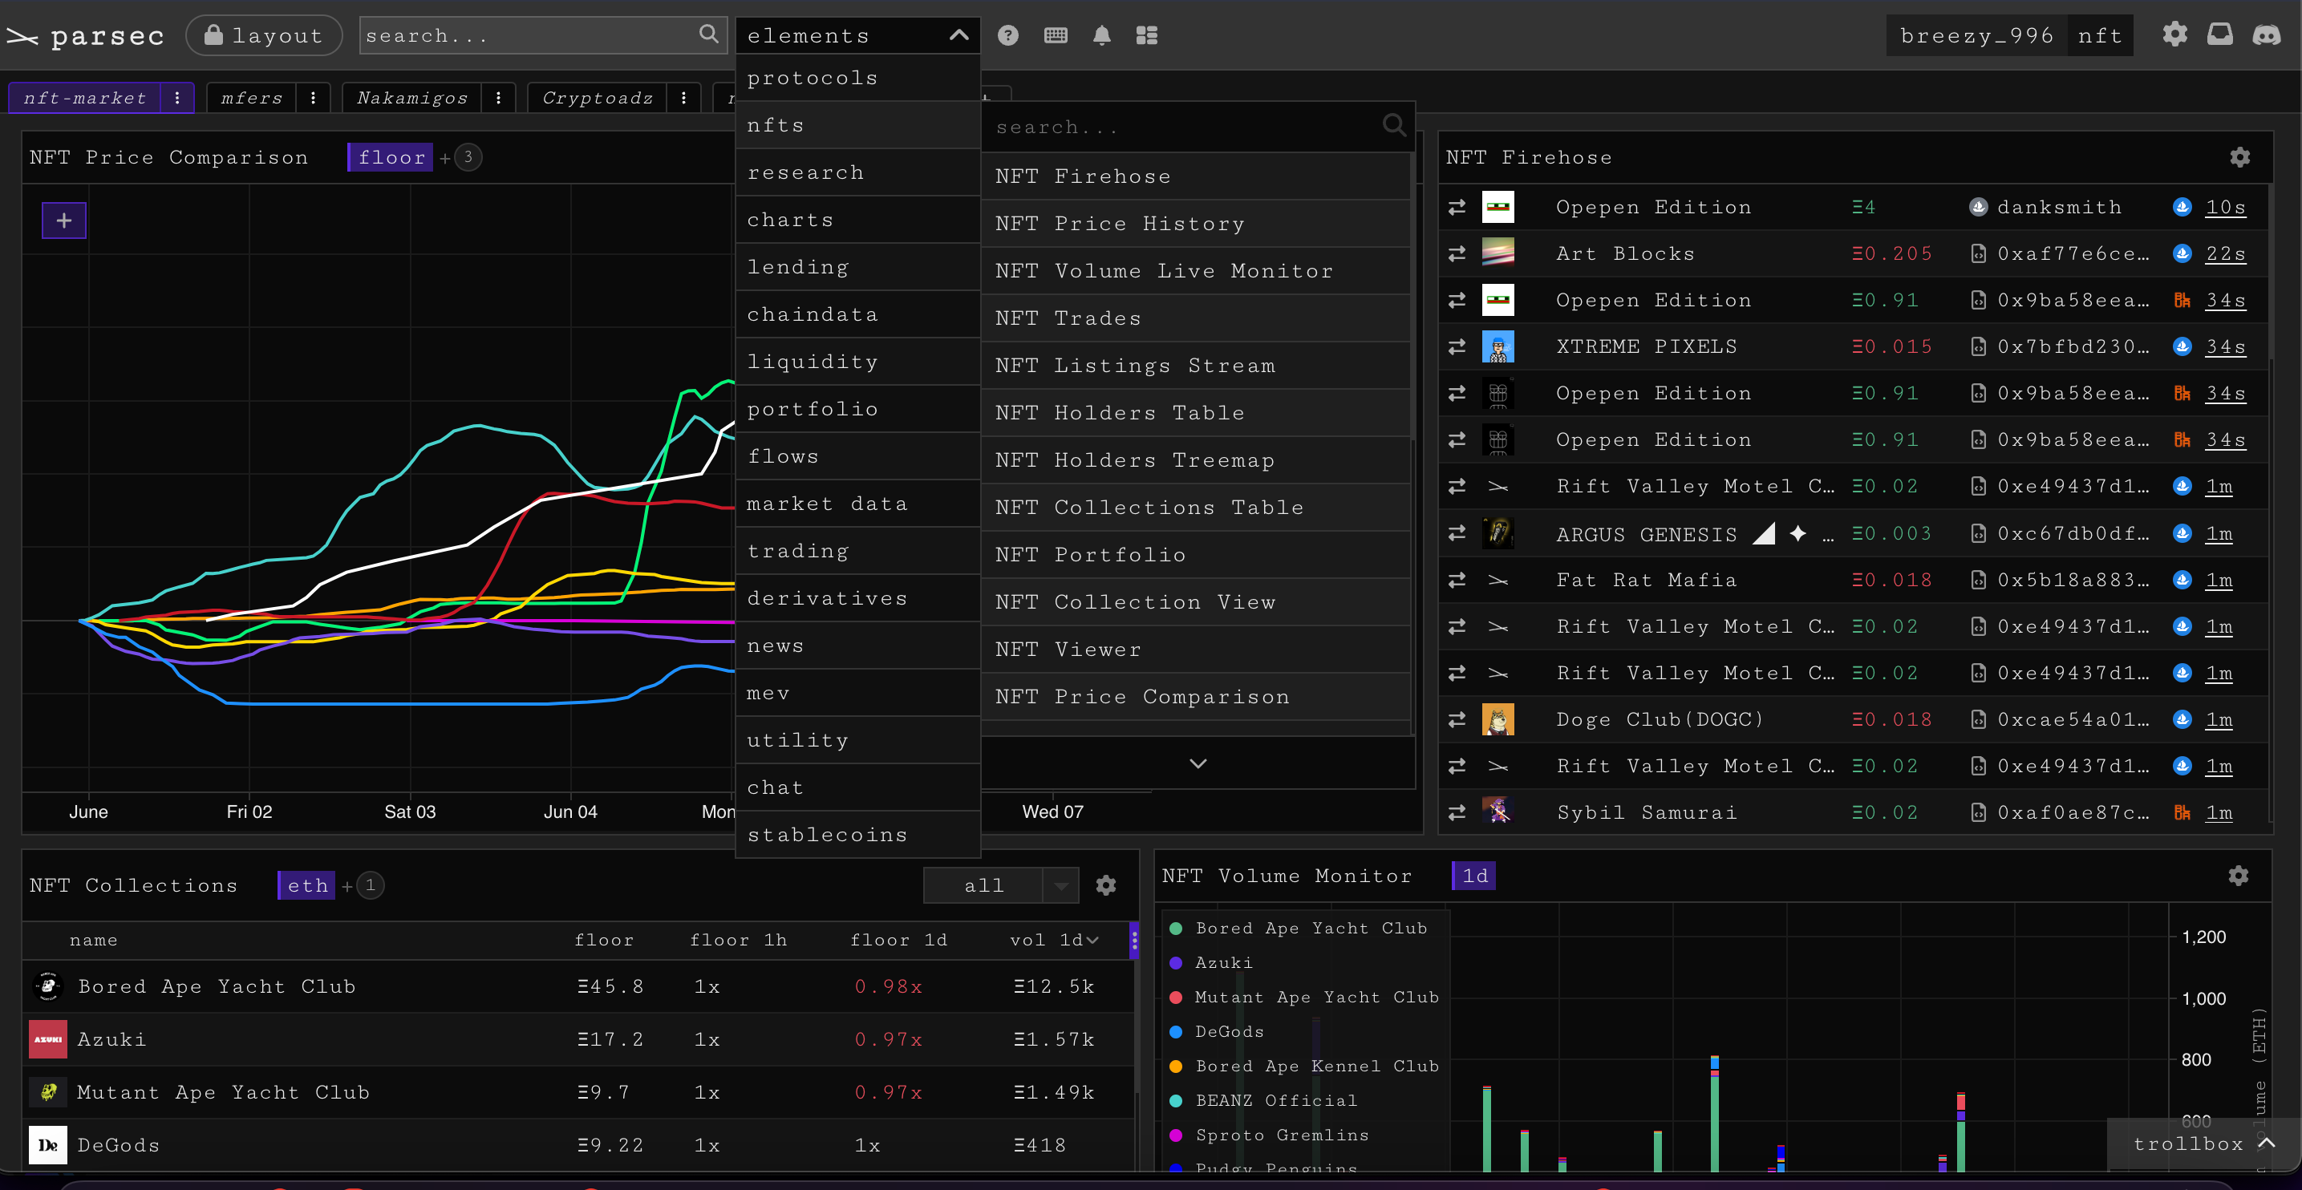Choose NFT Holders Treemap element
Screen dimensions: 2302x1190
click(1135, 460)
